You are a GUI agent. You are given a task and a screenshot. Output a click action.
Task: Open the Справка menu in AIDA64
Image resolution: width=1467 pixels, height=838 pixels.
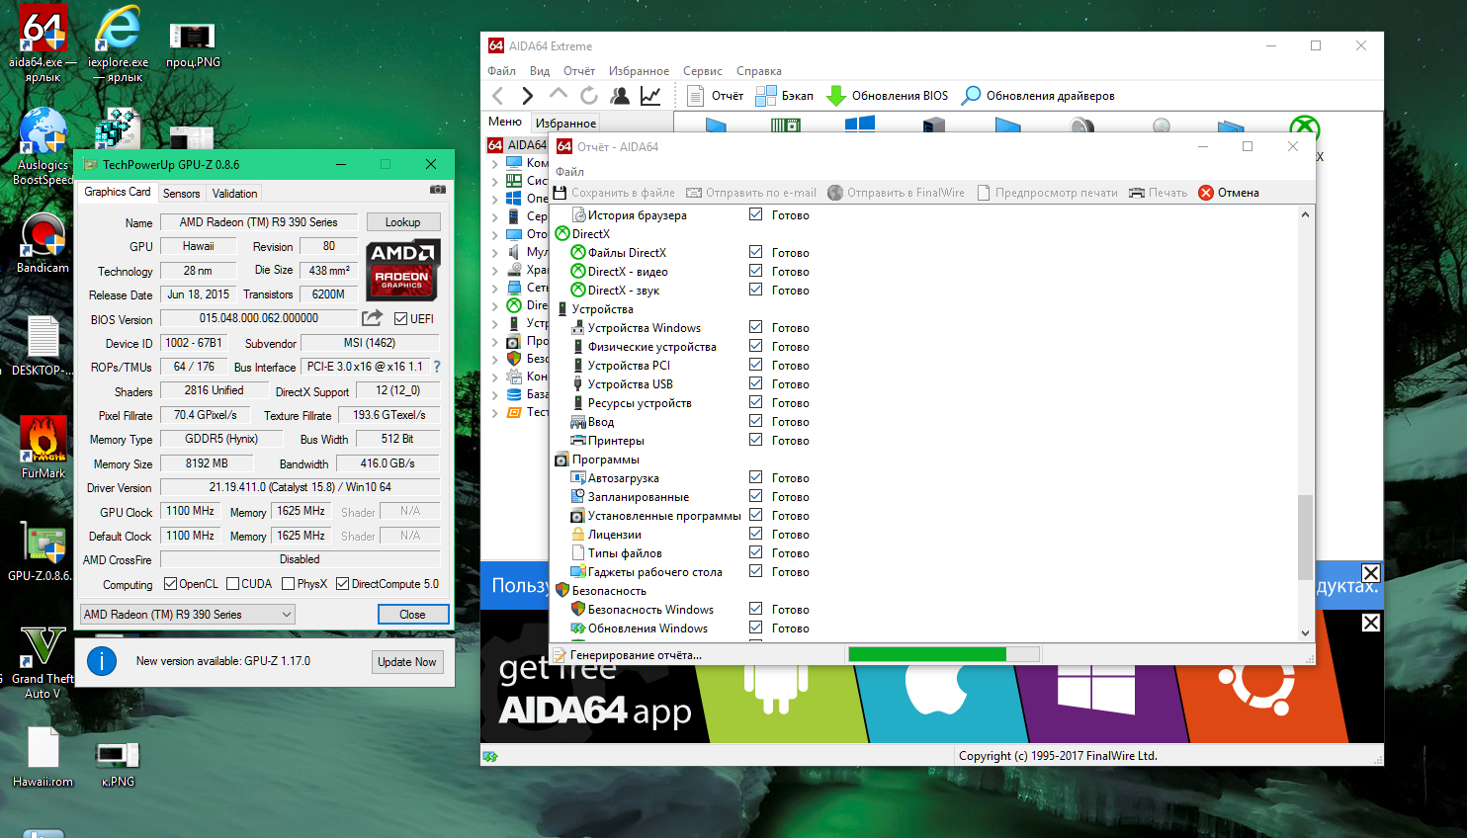point(759,71)
